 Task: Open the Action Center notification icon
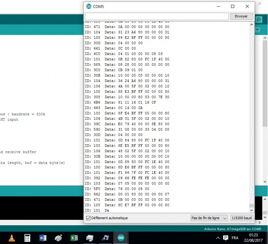(x=226, y=238)
